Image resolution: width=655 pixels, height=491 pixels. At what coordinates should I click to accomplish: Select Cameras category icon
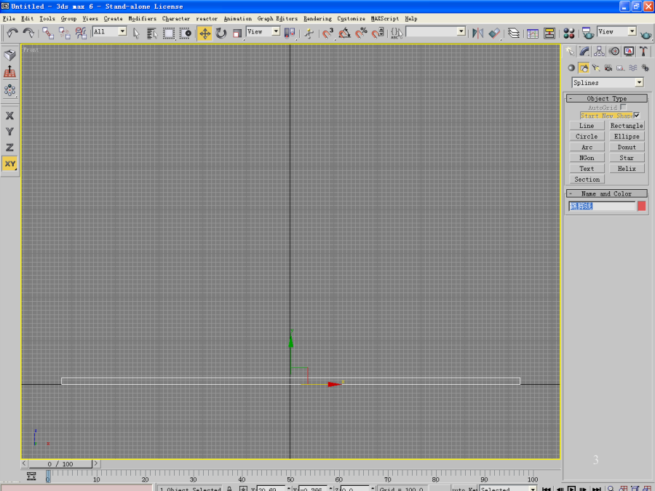[x=608, y=68]
